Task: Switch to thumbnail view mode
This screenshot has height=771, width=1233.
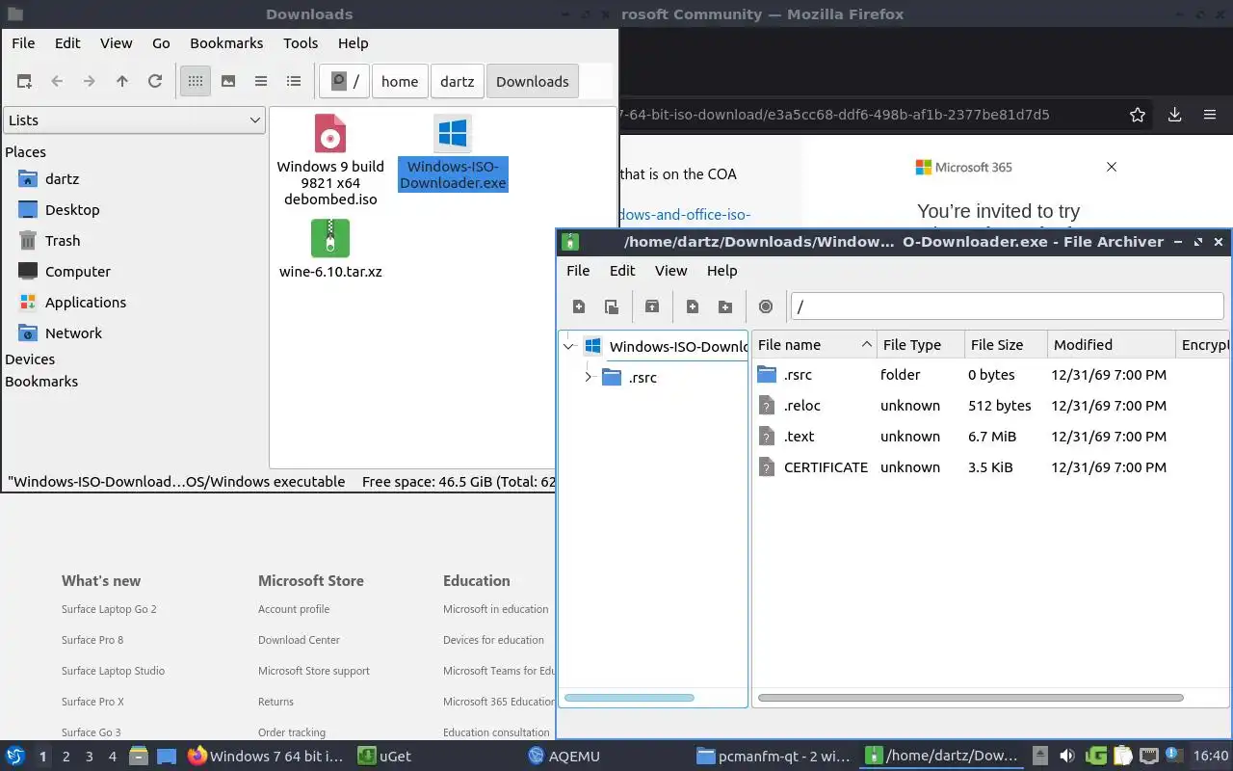Action: (x=228, y=82)
